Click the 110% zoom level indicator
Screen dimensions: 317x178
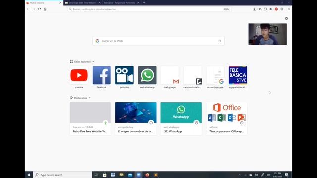pos(226,9)
